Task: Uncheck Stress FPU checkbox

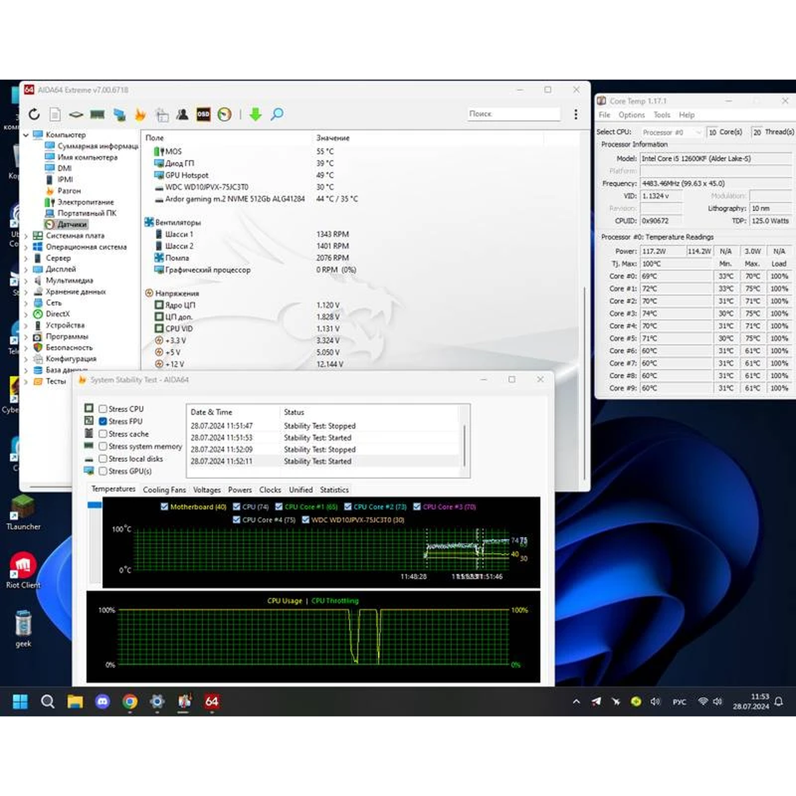Action: [x=103, y=421]
